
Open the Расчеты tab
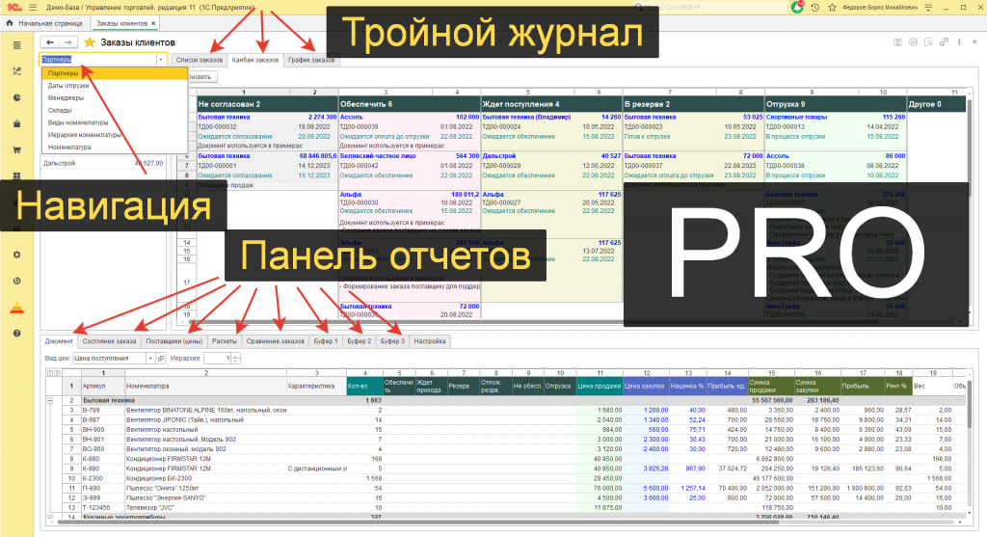pos(224,341)
